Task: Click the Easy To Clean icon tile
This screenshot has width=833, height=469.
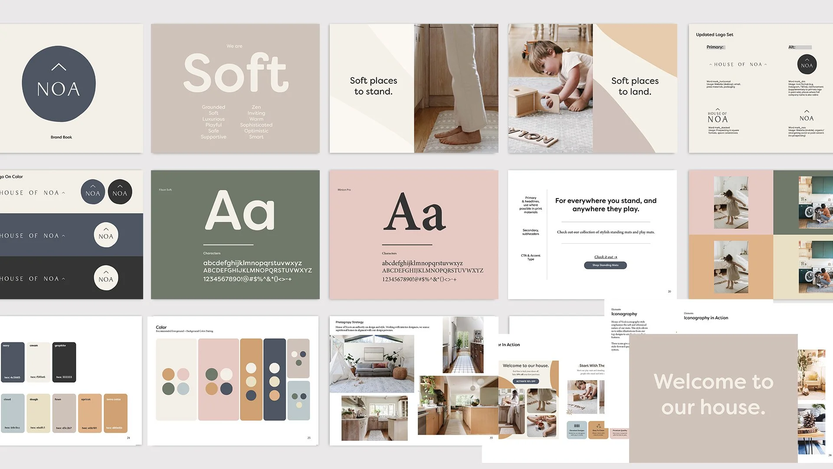Action: pos(598,430)
